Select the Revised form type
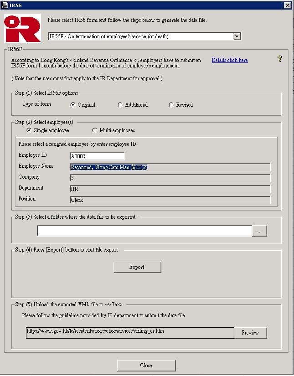Image resolution: width=294 pixels, height=376 pixels. (171, 105)
